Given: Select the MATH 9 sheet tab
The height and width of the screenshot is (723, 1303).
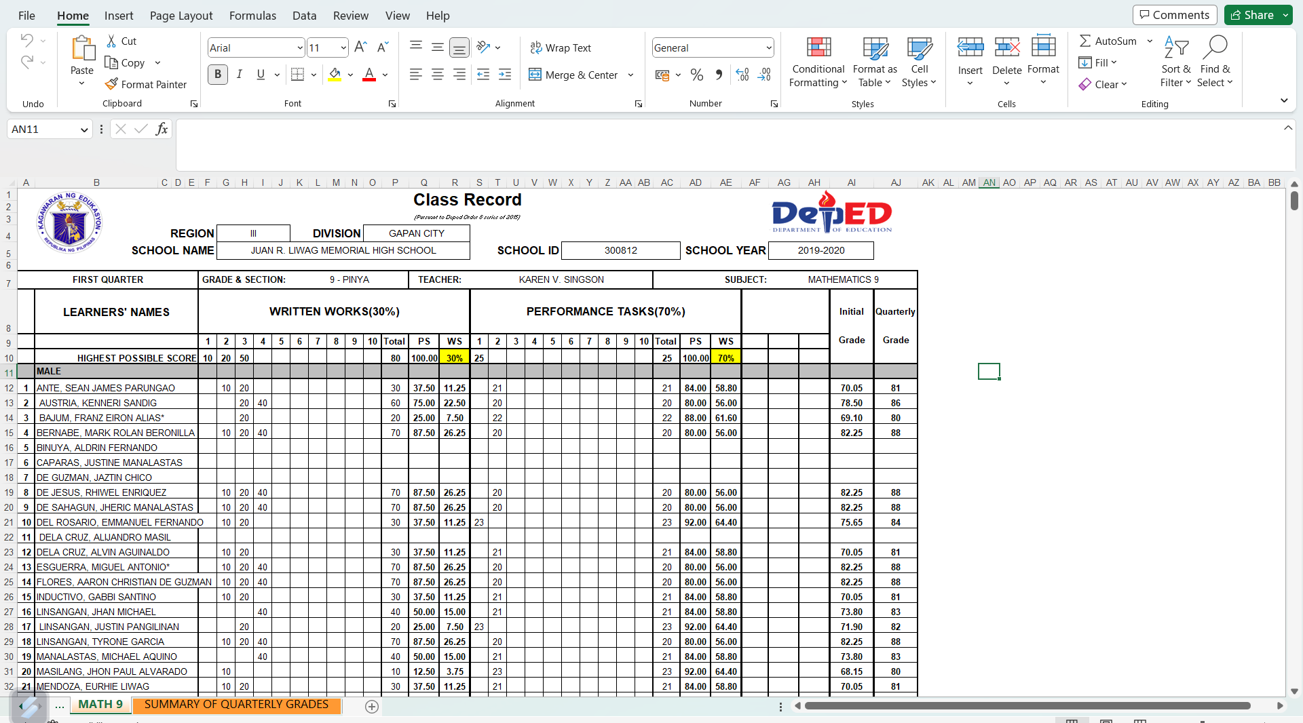Looking at the screenshot, I should (100, 705).
